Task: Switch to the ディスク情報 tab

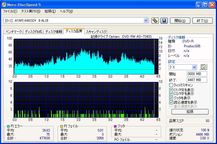Action: 54,31
